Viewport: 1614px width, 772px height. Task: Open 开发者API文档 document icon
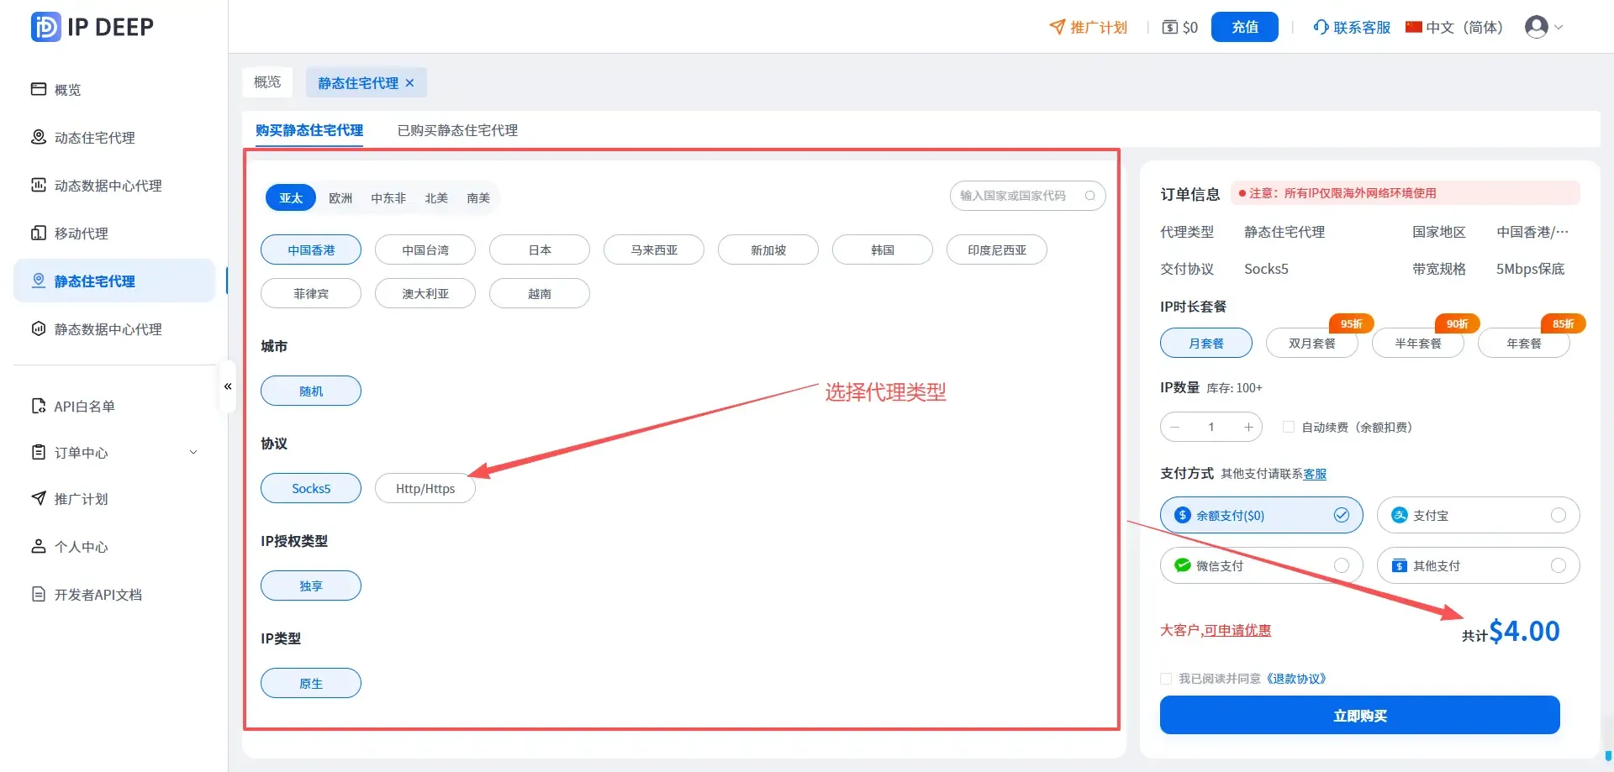pos(39,594)
